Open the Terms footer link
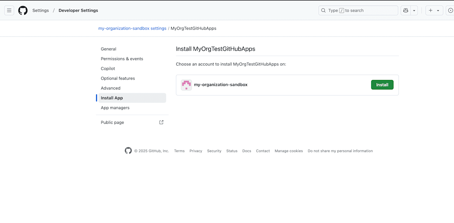454x223 pixels. point(179,151)
